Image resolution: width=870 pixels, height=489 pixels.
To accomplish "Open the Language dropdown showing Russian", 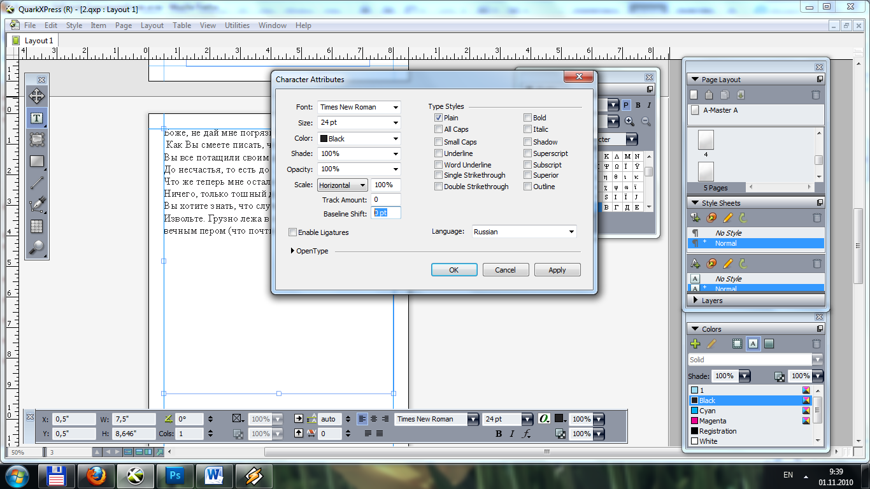I will click(524, 232).
